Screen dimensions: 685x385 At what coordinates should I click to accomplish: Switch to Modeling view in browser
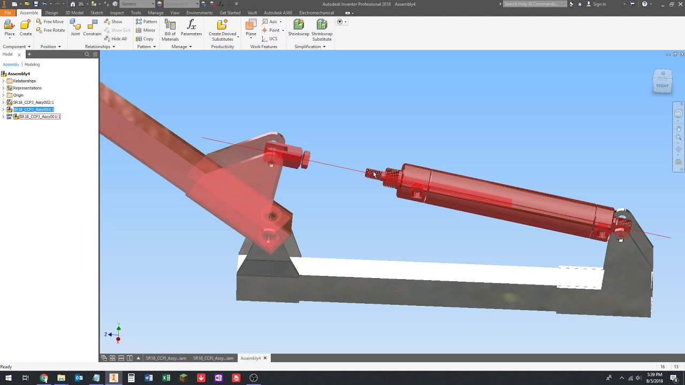pos(32,64)
